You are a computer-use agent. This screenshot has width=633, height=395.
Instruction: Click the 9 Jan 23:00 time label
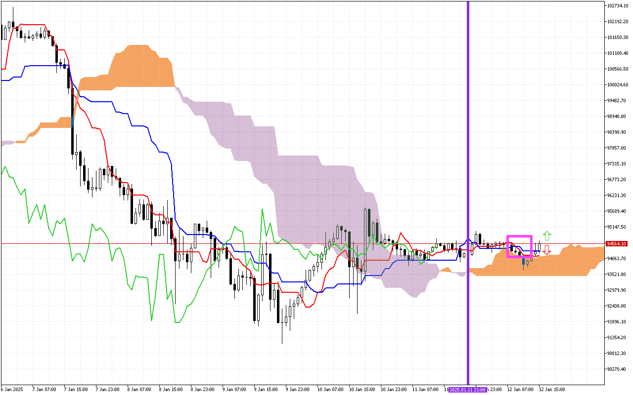297,390
